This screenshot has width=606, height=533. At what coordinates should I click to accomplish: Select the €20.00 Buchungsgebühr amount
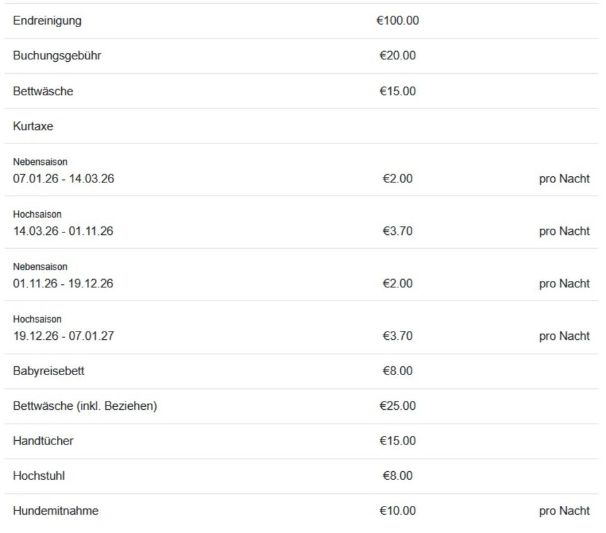(x=398, y=56)
